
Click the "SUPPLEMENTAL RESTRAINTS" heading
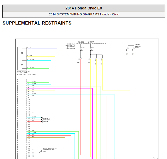37,23
